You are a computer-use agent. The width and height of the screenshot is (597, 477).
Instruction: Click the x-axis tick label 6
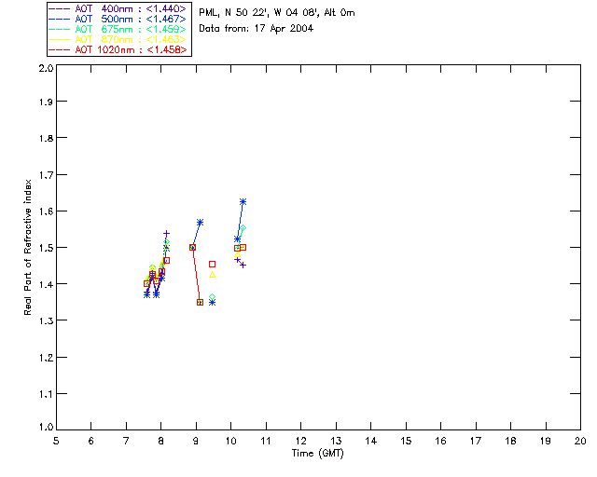pyautogui.click(x=91, y=441)
